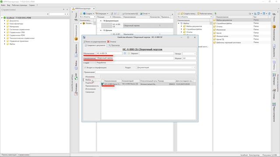Select 'Файлы' in dialog side list
The height and width of the screenshot is (157, 280).
click(x=88, y=80)
